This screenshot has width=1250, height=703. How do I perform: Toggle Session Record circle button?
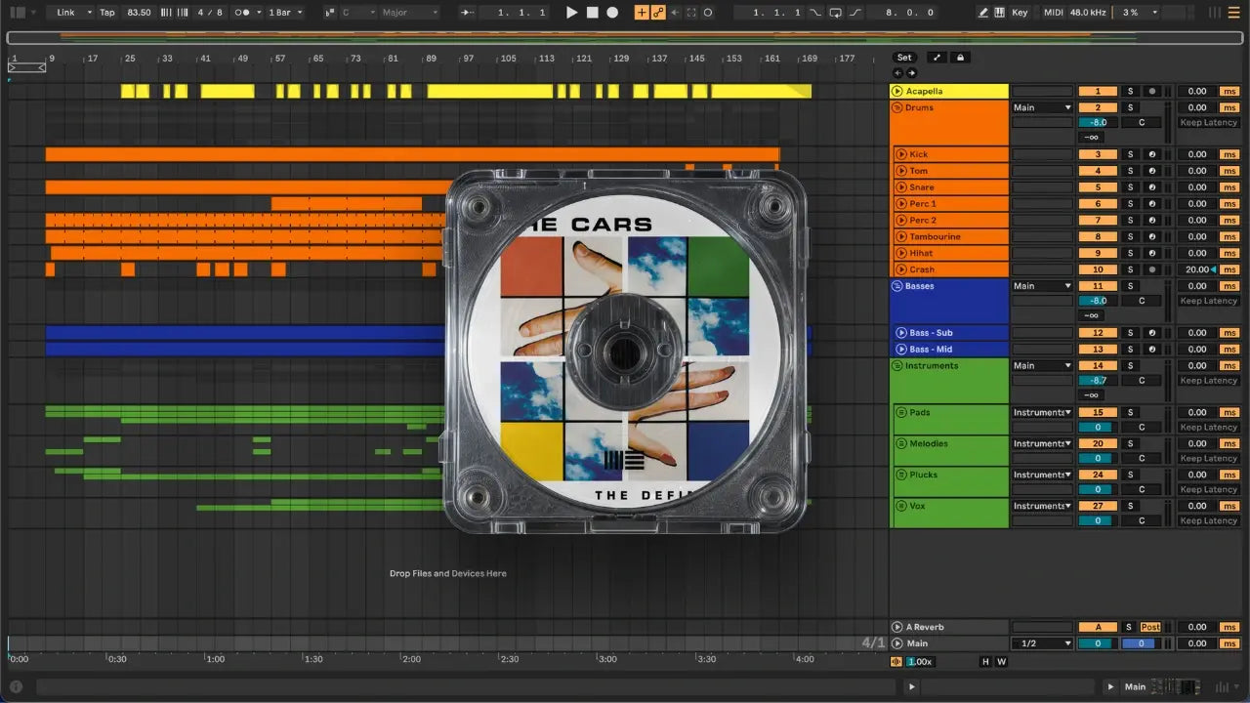click(708, 13)
